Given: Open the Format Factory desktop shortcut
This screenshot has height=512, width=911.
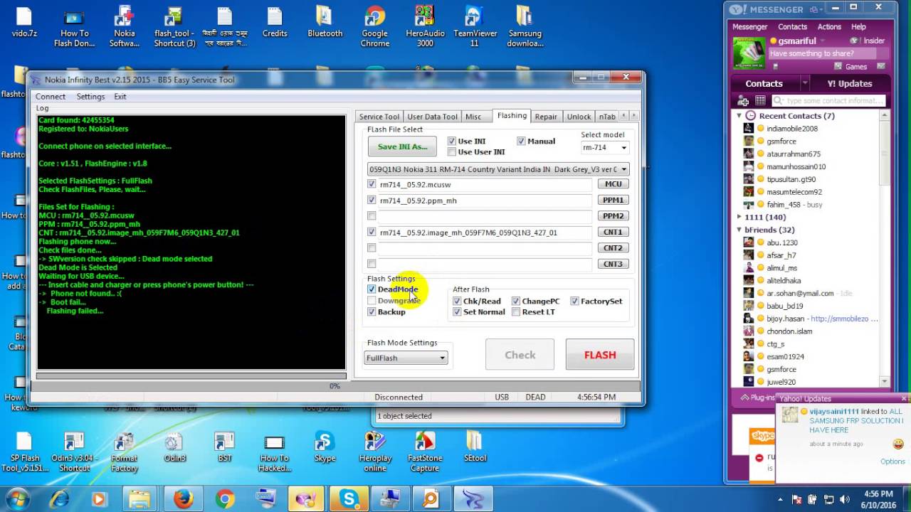Looking at the screenshot, I should tap(124, 452).
